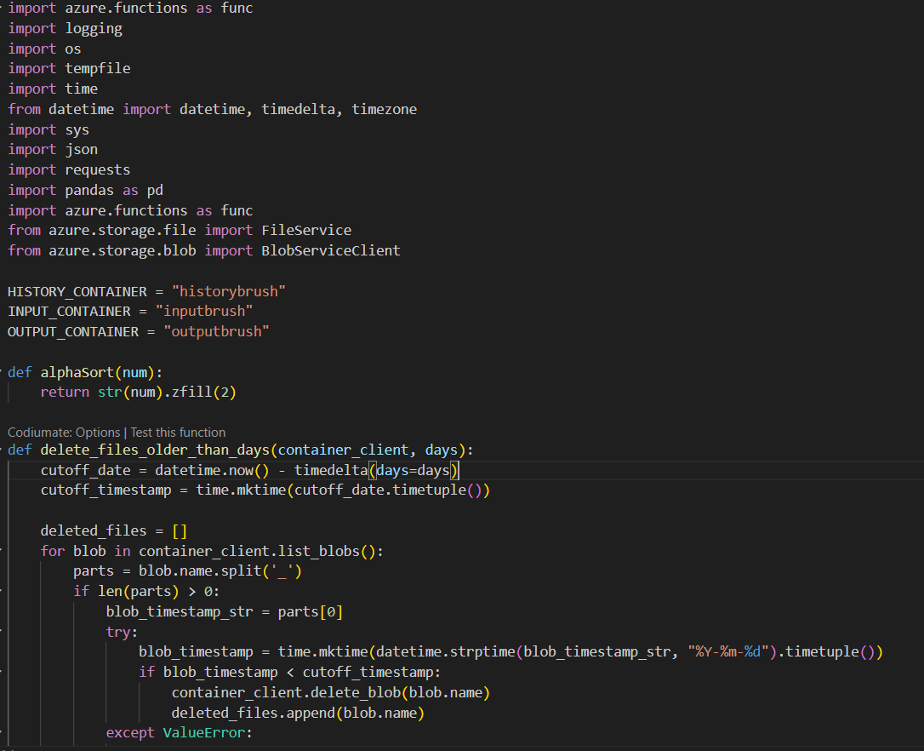Collapse the try block fold arrow

pos(2,632)
